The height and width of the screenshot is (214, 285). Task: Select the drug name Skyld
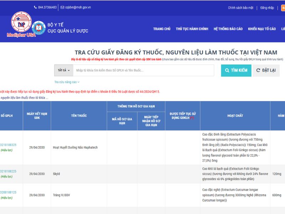[x=56, y=174]
